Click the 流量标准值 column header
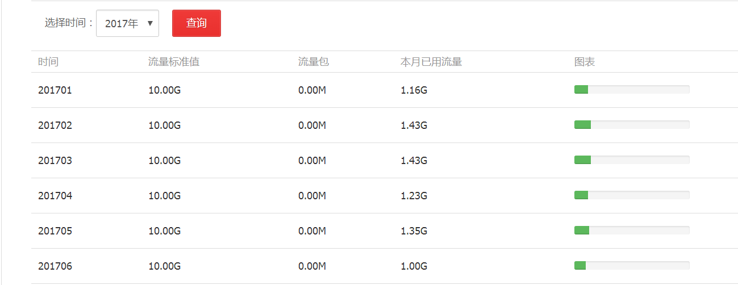 pyautogui.click(x=174, y=62)
